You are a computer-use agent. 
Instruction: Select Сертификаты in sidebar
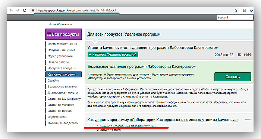tap(57, 117)
